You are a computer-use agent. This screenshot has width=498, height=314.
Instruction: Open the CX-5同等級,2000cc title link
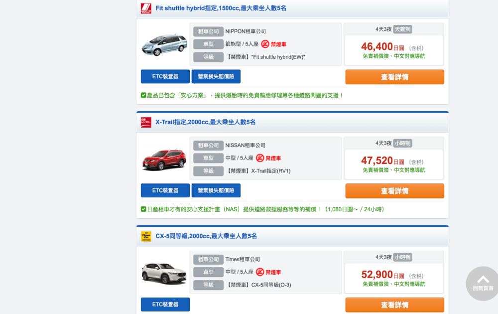[x=206, y=236]
